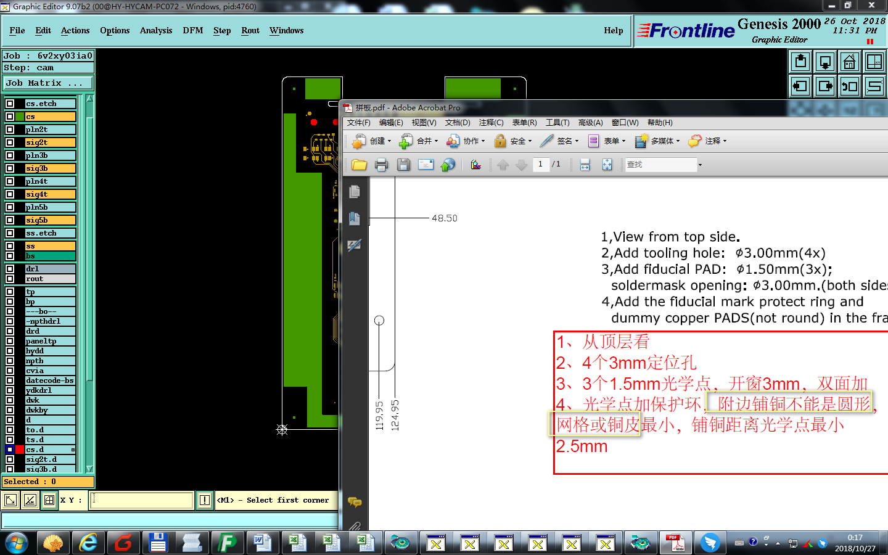Select the sig4t layer name
Image resolution: width=888 pixels, height=555 pixels.
point(51,194)
